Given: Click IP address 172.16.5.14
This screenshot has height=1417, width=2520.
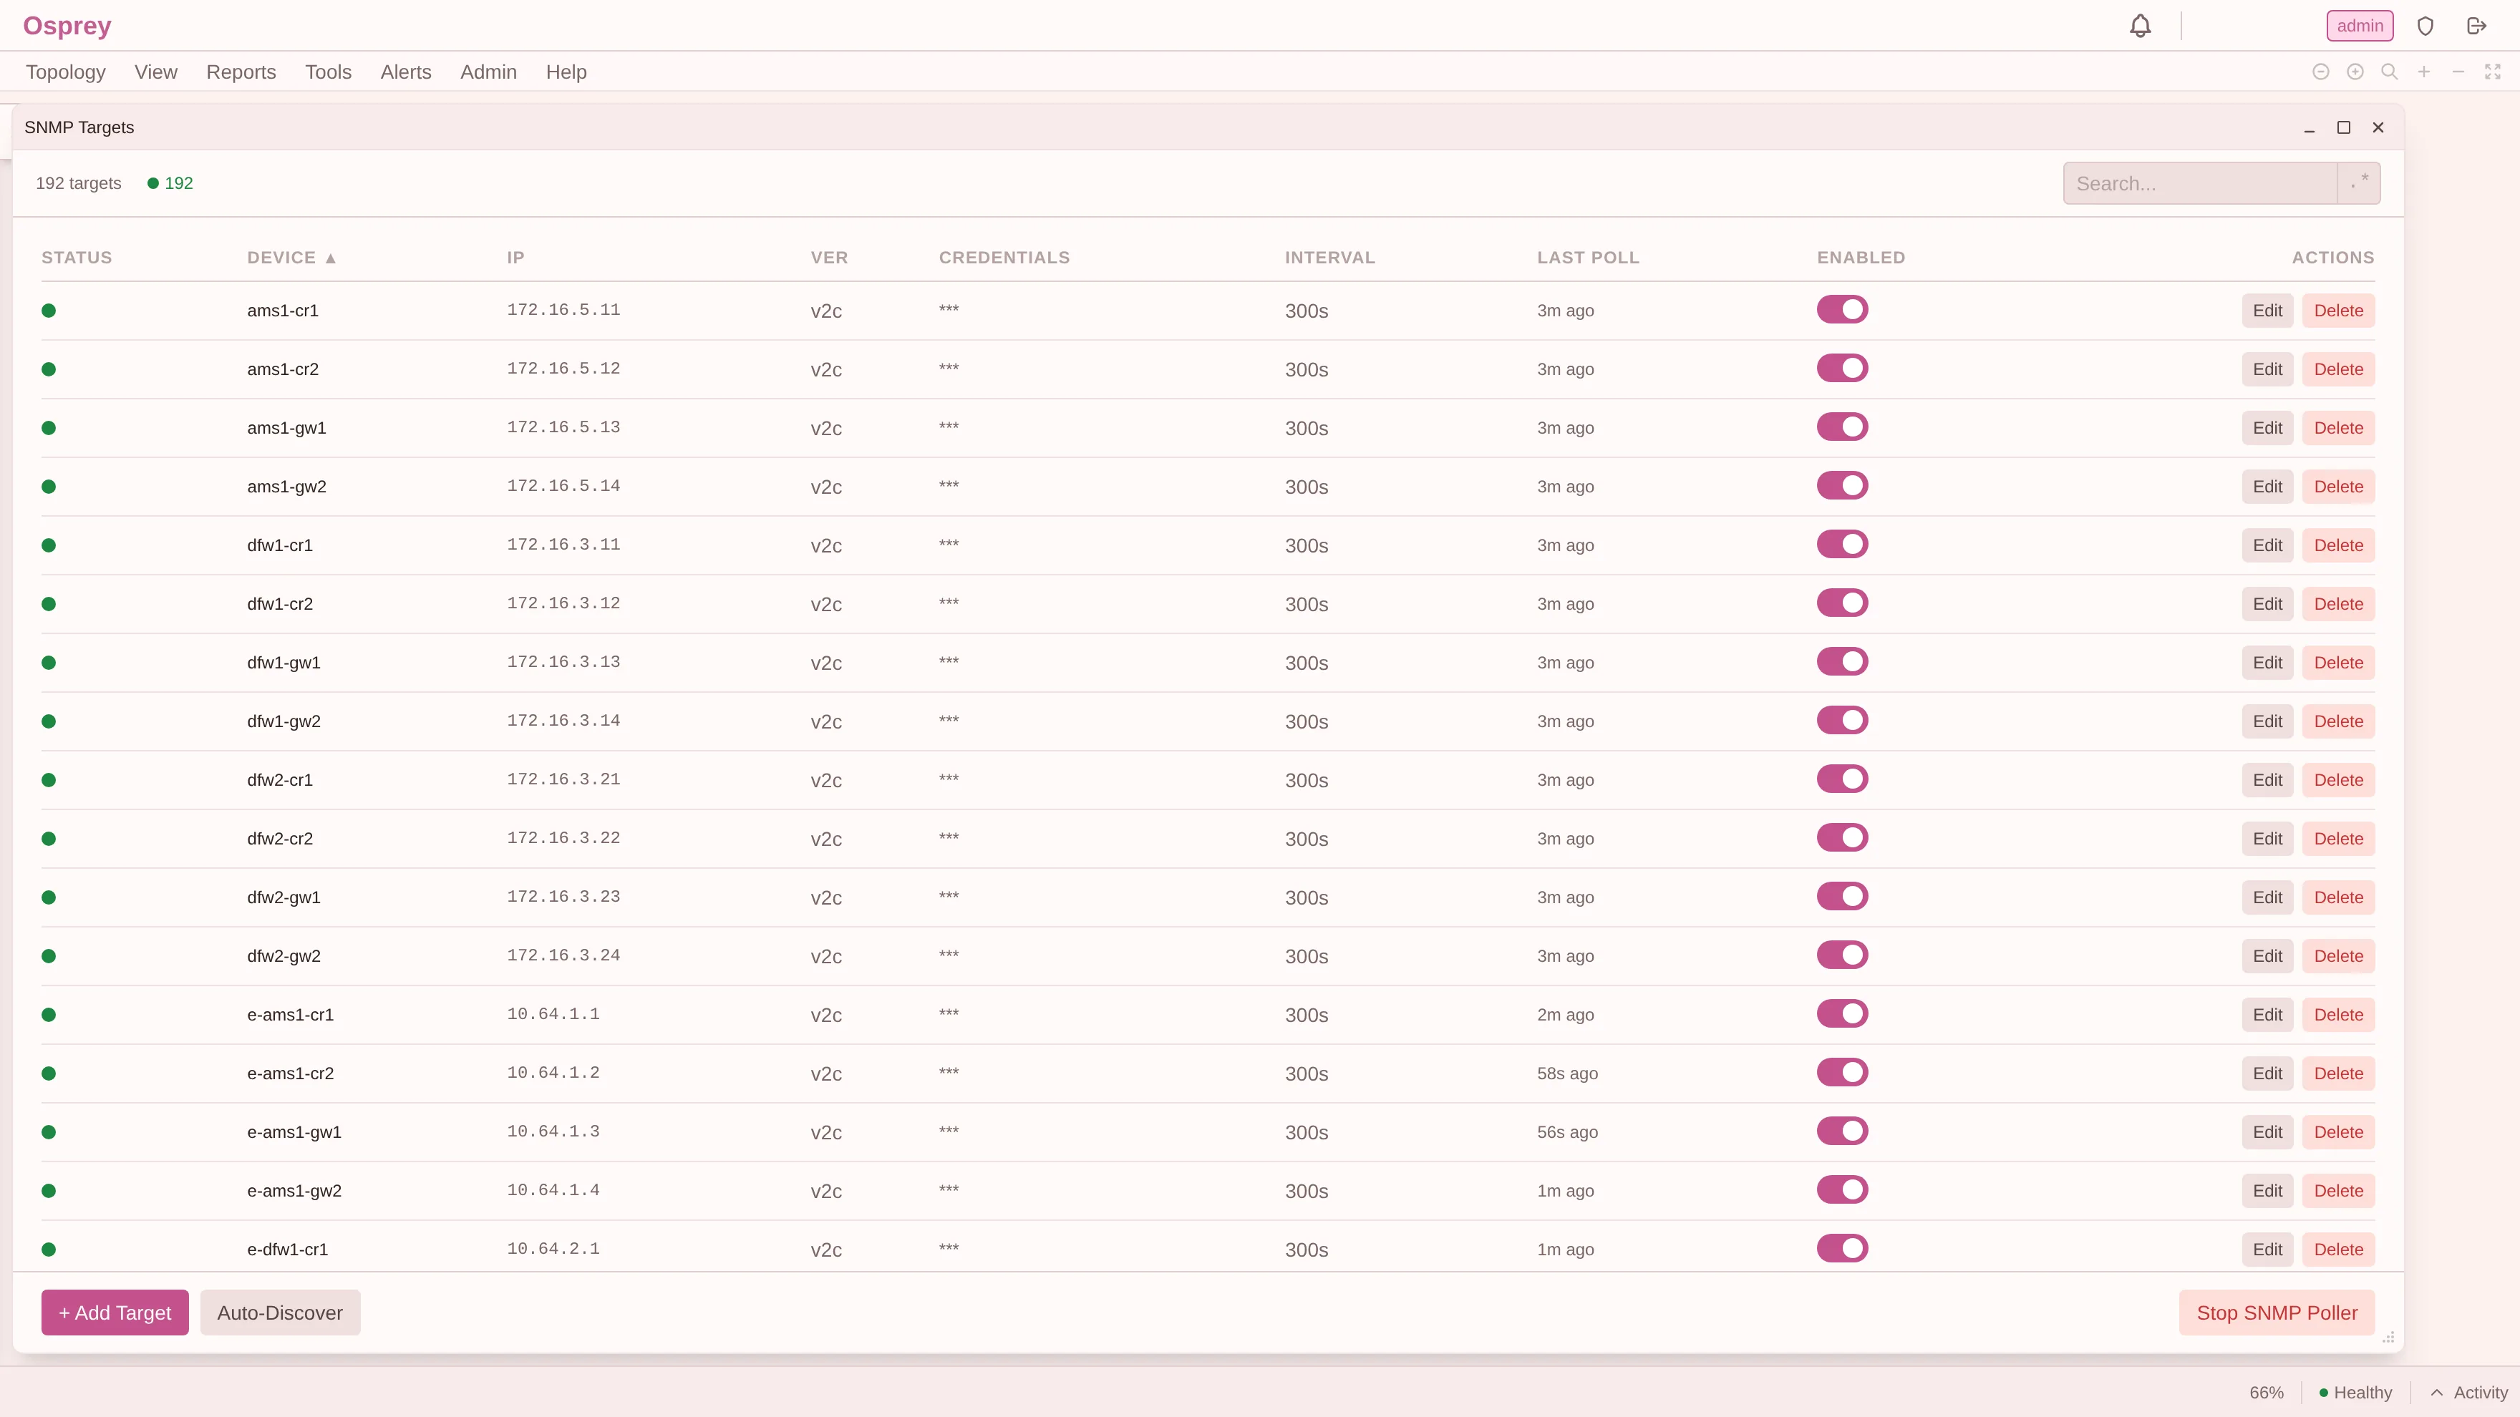Looking at the screenshot, I should coord(563,486).
